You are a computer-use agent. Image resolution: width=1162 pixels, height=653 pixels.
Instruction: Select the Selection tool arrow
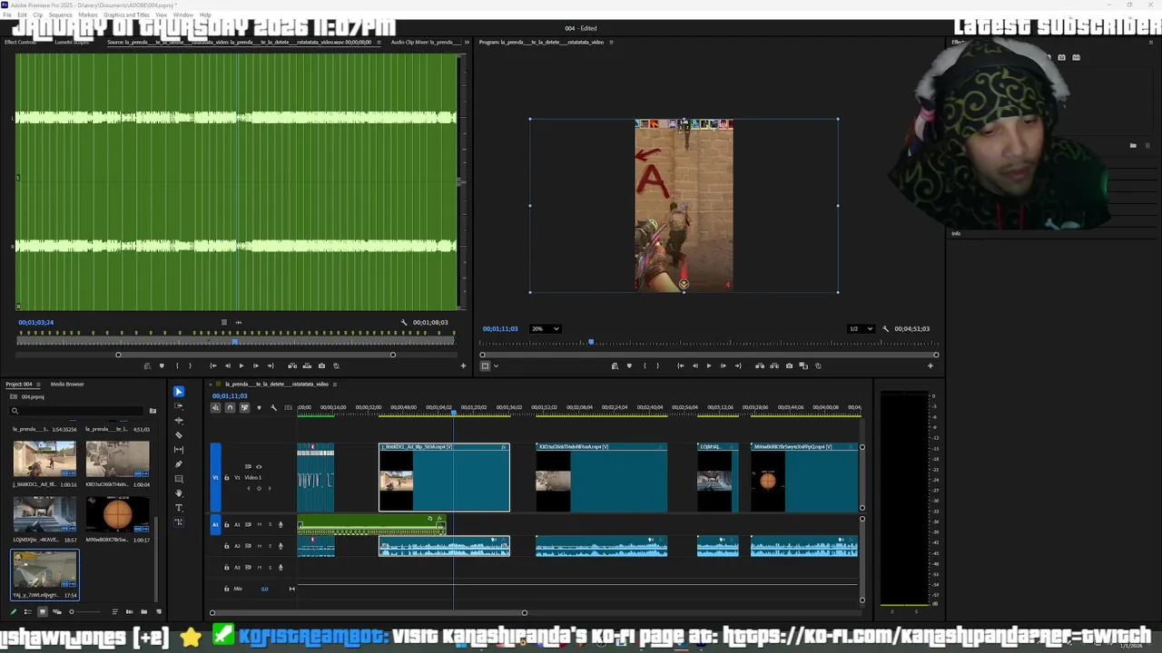point(179,392)
